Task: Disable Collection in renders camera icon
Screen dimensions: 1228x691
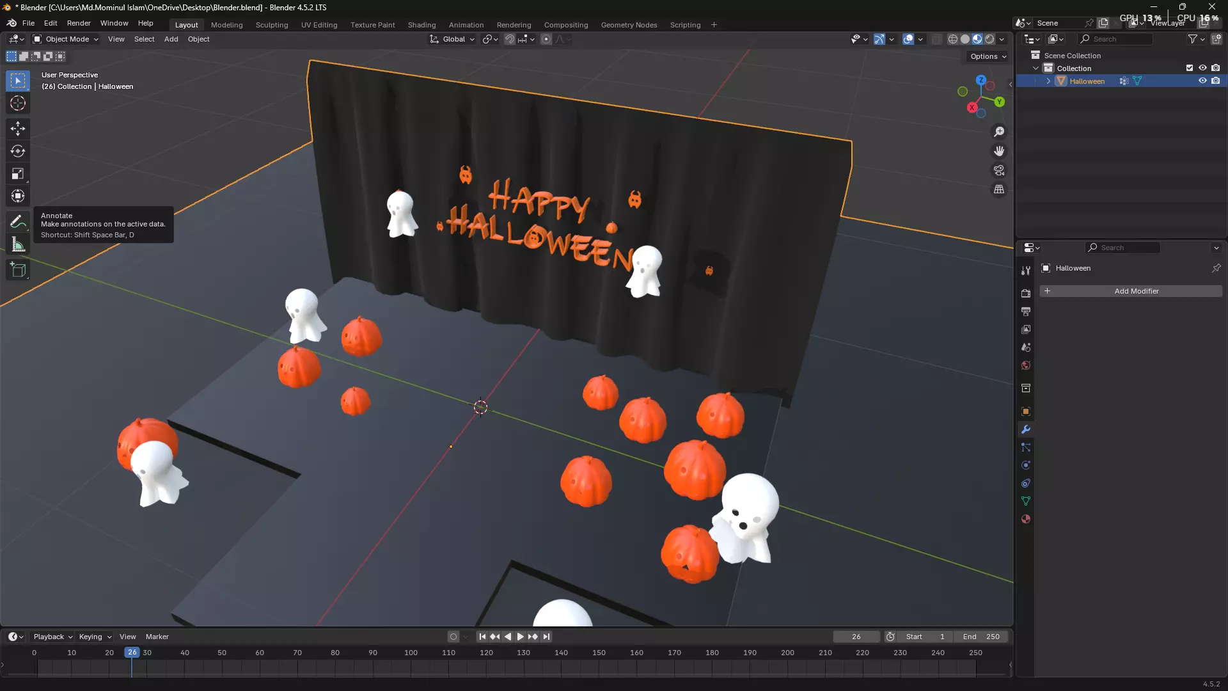Action: pos(1216,68)
